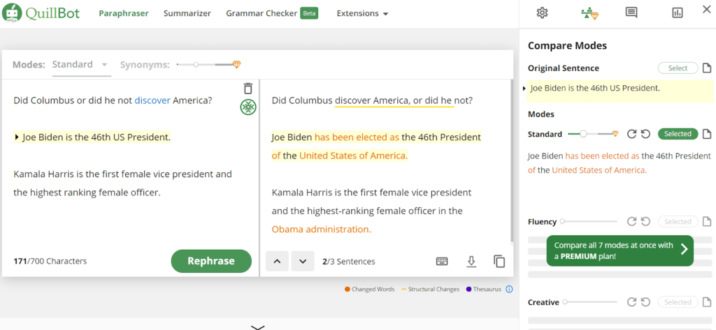The height and width of the screenshot is (330, 716).
Task: Click the 2/3 Sentences counter
Action: [348, 261]
